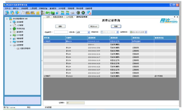Select the last row dated 2010-10-16 16:35
Image resolution: width=183 pixels, height=111 pixels.
110,76
